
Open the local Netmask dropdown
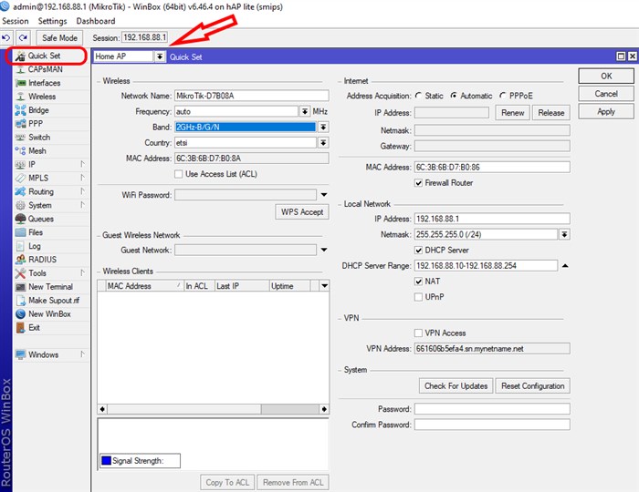564,235
